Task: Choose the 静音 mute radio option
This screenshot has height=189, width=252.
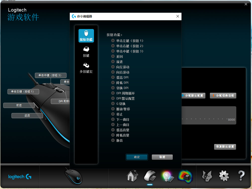Action: coord(113,140)
